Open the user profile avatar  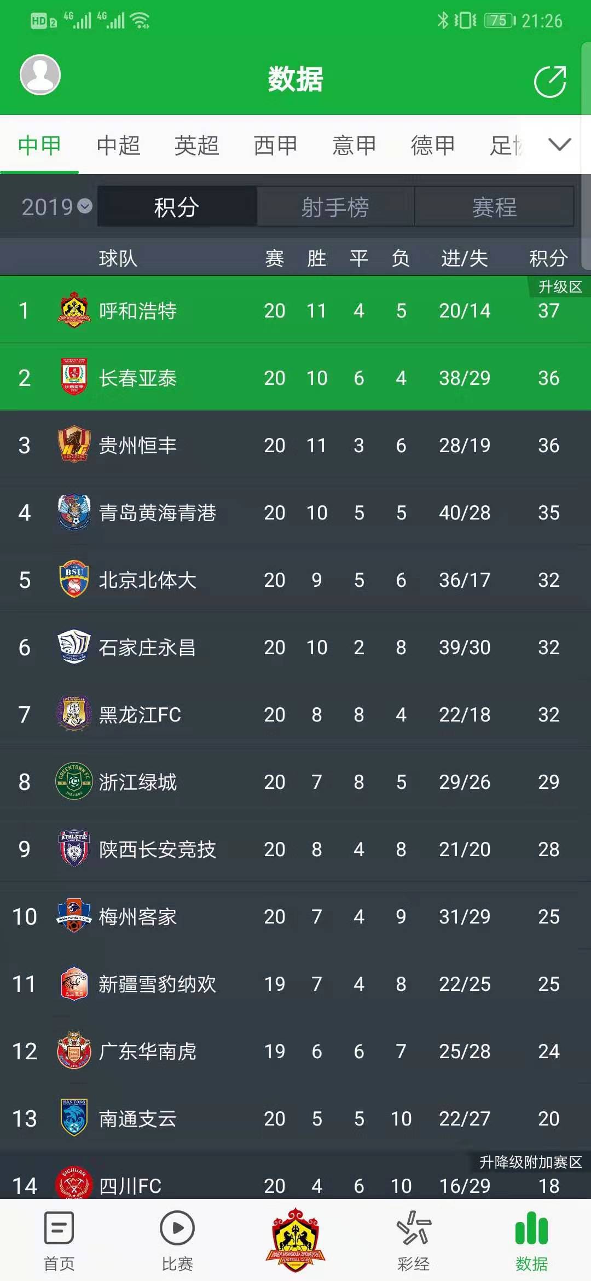(x=40, y=74)
